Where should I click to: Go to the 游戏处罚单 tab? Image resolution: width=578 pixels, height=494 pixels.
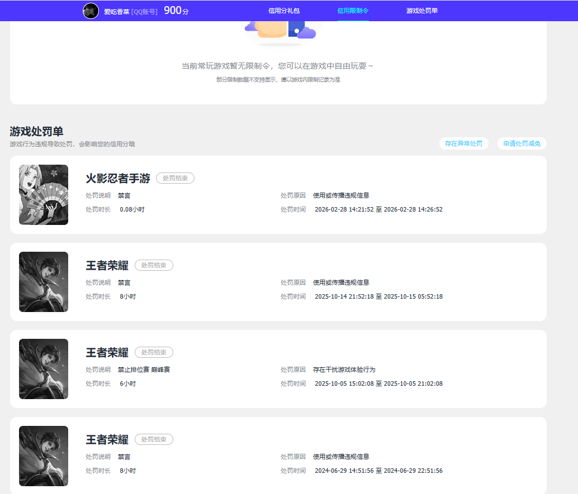point(421,11)
